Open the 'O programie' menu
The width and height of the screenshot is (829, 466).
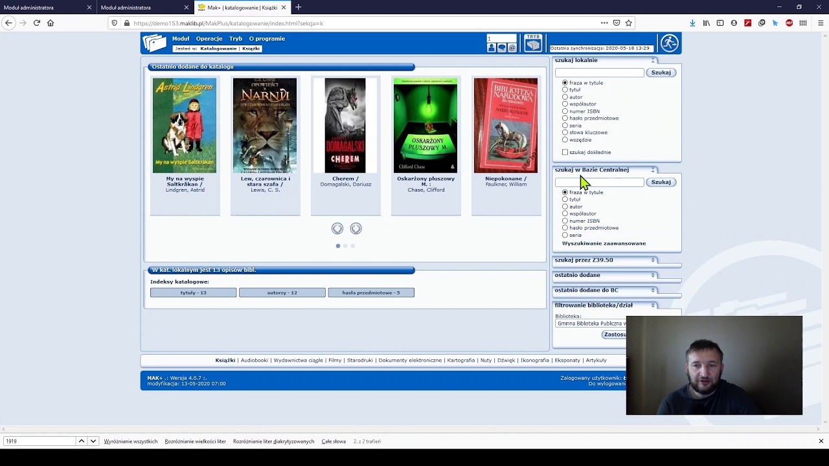(267, 39)
